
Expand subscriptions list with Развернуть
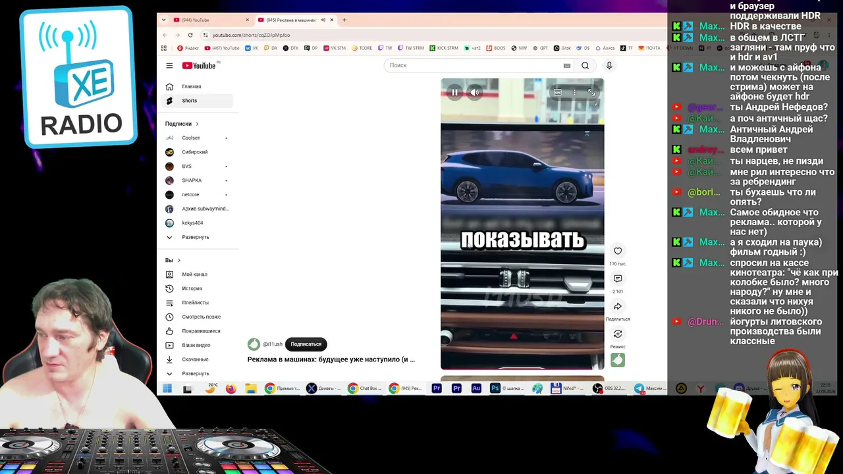[x=197, y=237]
